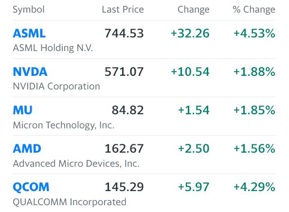Screen dimensions: 289x212
Task: Open the AMD ticker link
Action: click(27, 148)
